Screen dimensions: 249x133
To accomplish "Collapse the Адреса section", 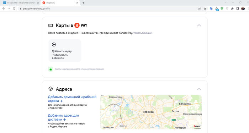I will click(x=199, y=89).
